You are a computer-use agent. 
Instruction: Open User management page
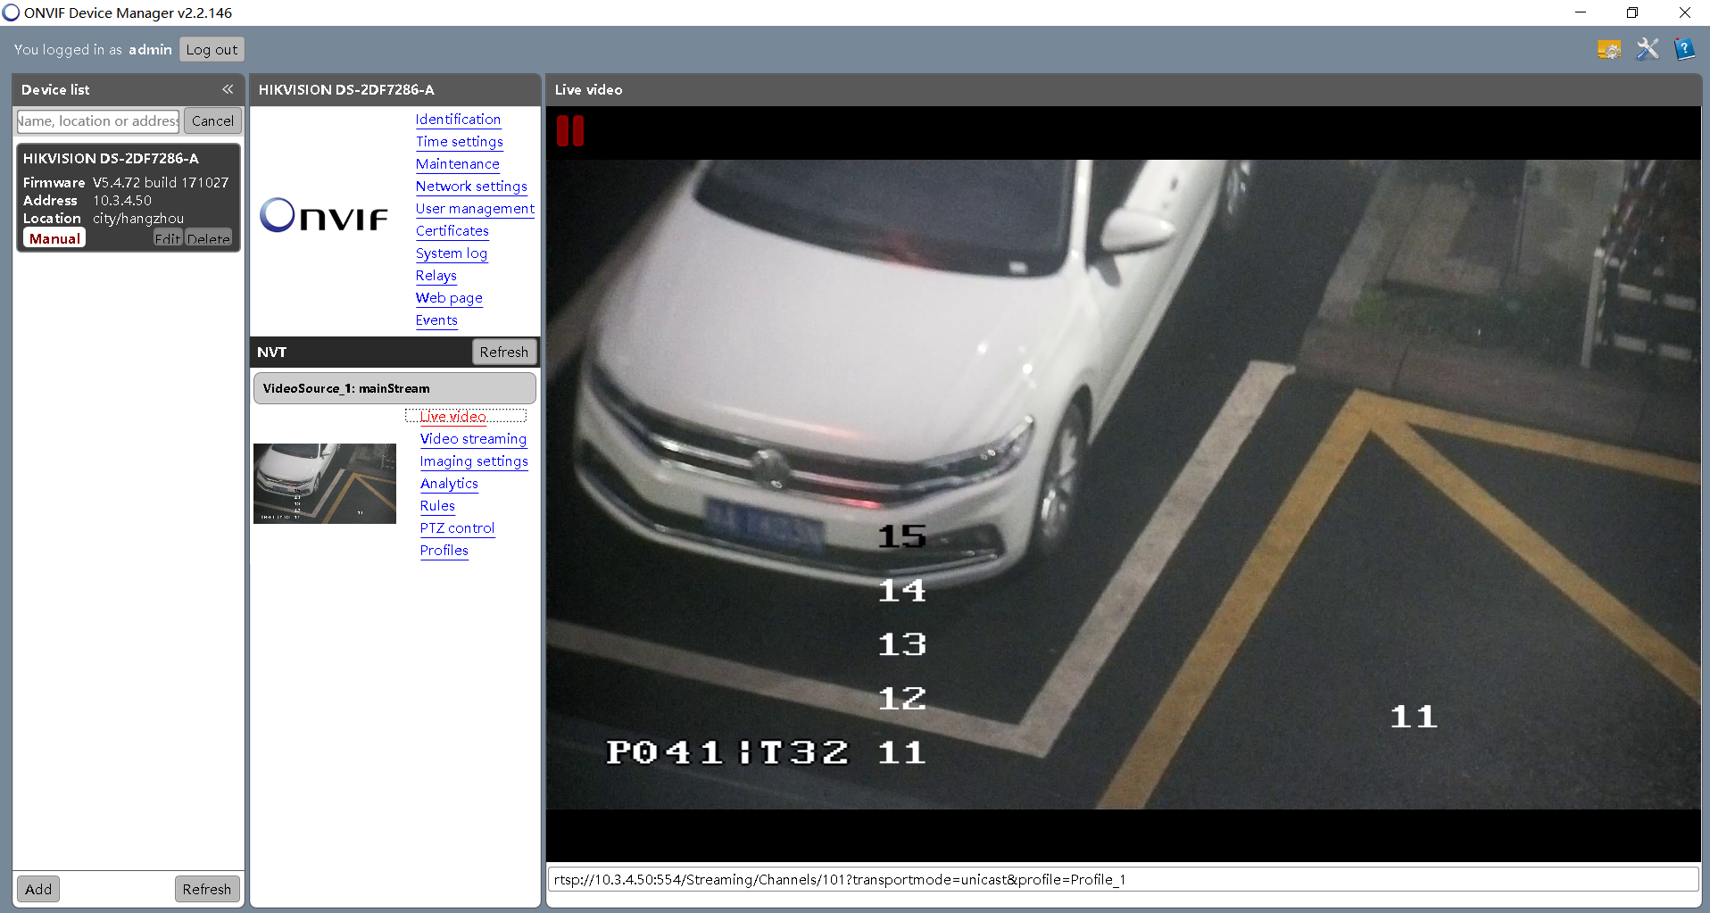(475, 209)
